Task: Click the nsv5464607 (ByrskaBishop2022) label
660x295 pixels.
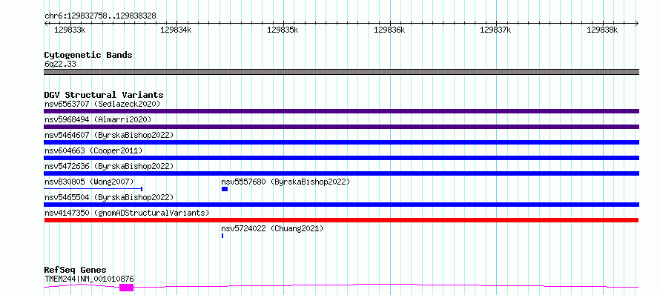Action: coord(109,135)
